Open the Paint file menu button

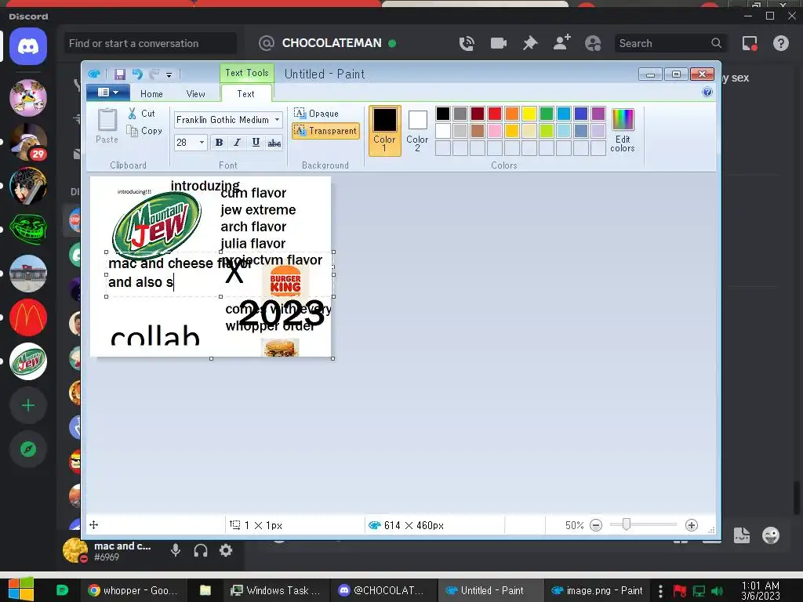click(107, 92)
